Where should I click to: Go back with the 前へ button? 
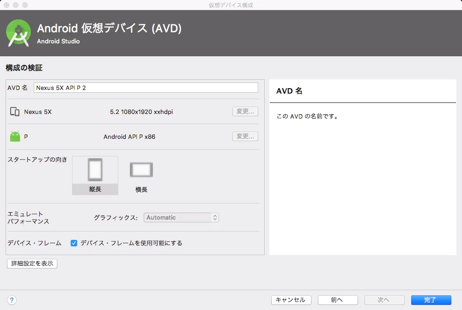338,300
